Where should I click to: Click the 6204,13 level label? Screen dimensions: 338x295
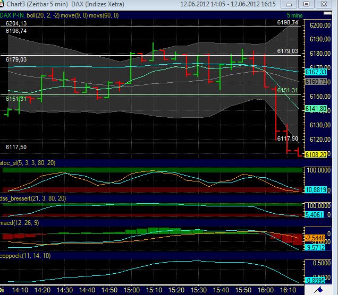coord(16,23)
